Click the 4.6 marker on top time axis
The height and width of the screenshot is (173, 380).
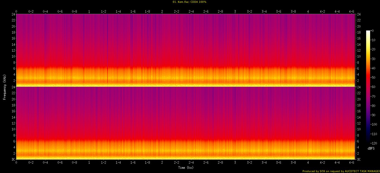(352, 12)
